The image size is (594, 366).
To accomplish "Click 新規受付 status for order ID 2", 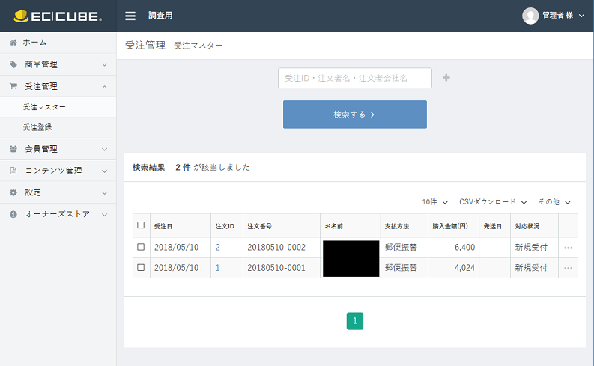I will click(531, 248).
